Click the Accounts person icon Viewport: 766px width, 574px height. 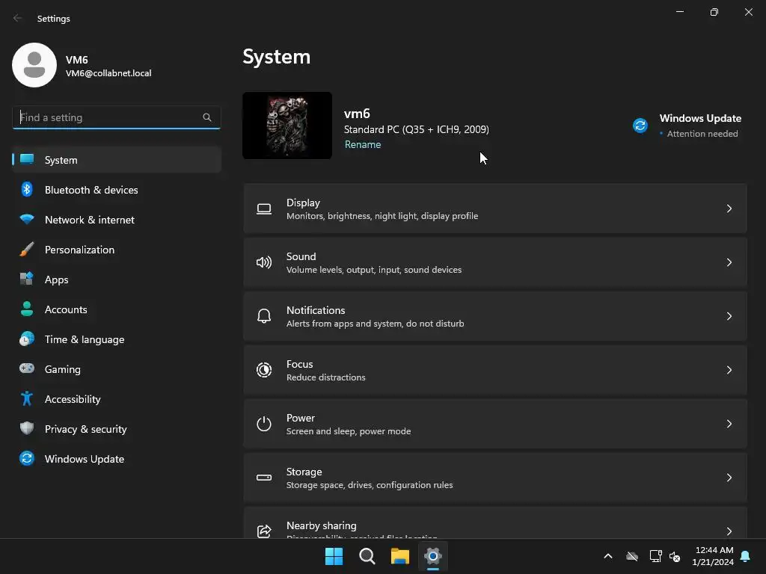point(27,309)
